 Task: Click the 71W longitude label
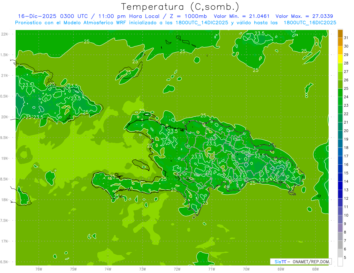tap(212, 269)
